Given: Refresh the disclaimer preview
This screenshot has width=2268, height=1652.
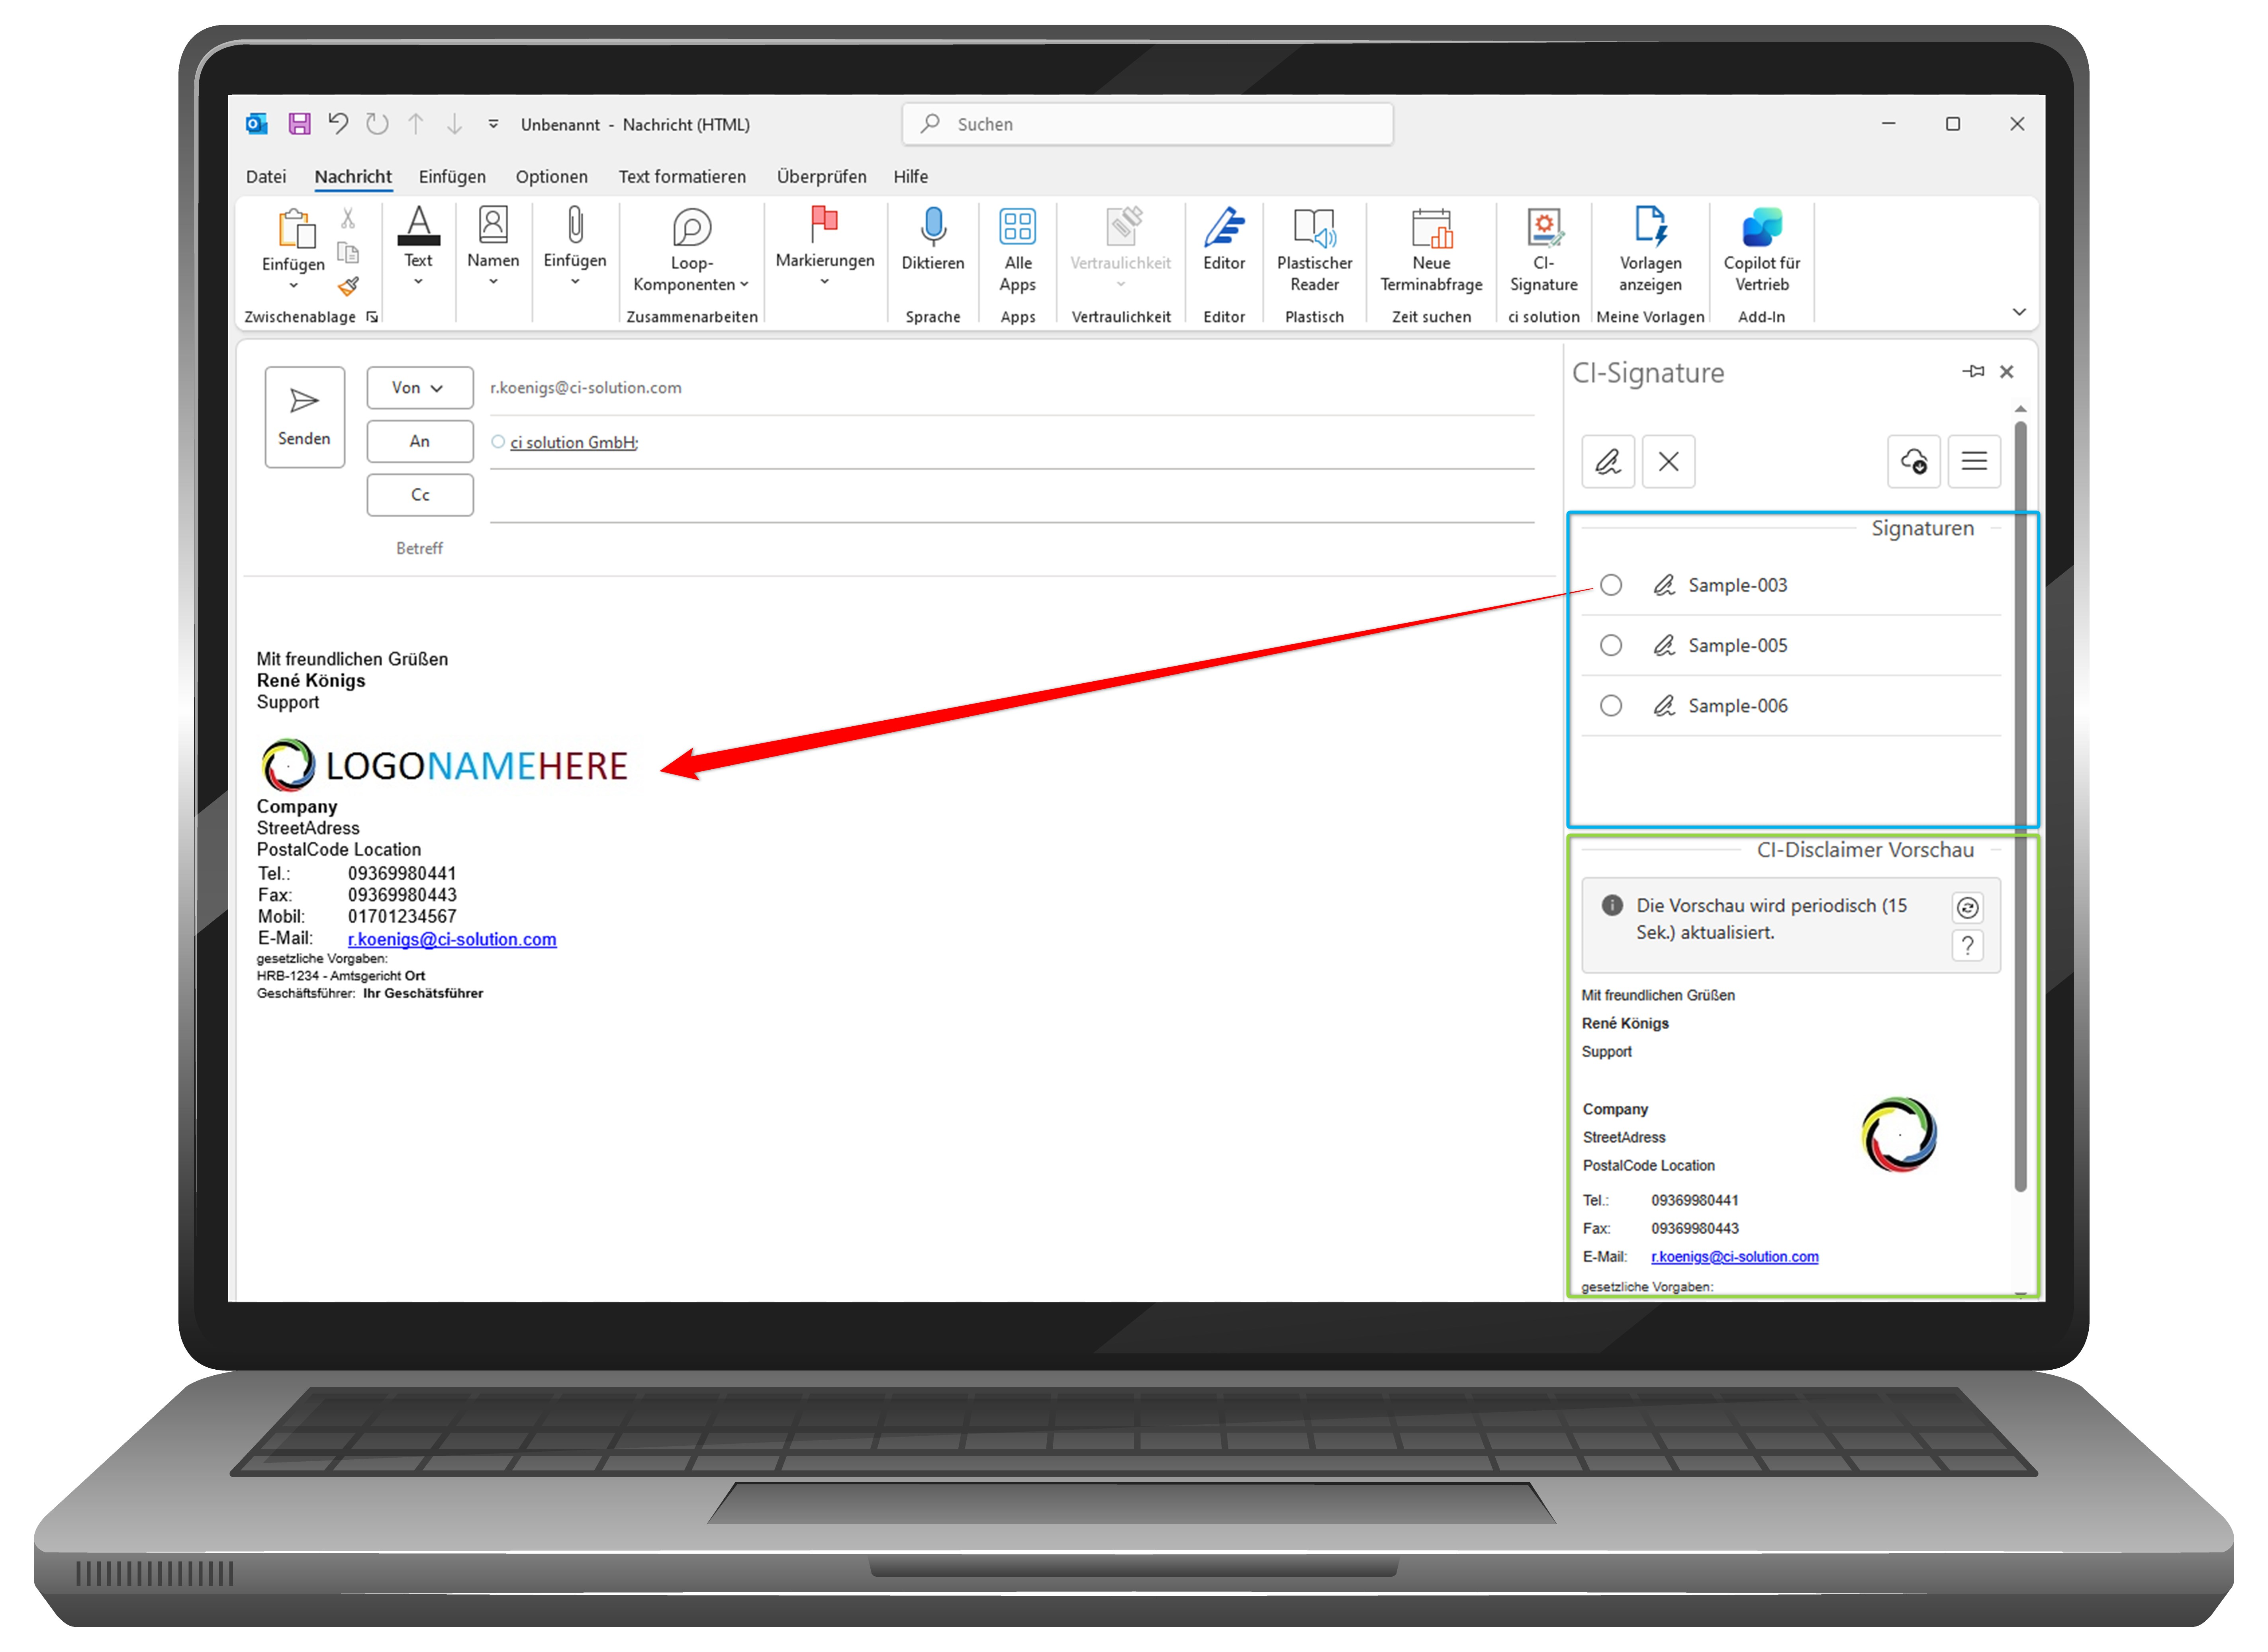Looking at the screenshot, I should click(1967, 908).
